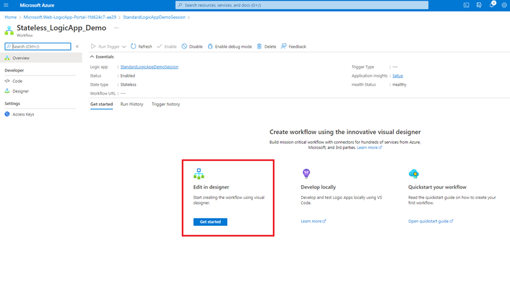Disable the workflow
This screenshot has height=283, width=510.
[x=192, y=47]
